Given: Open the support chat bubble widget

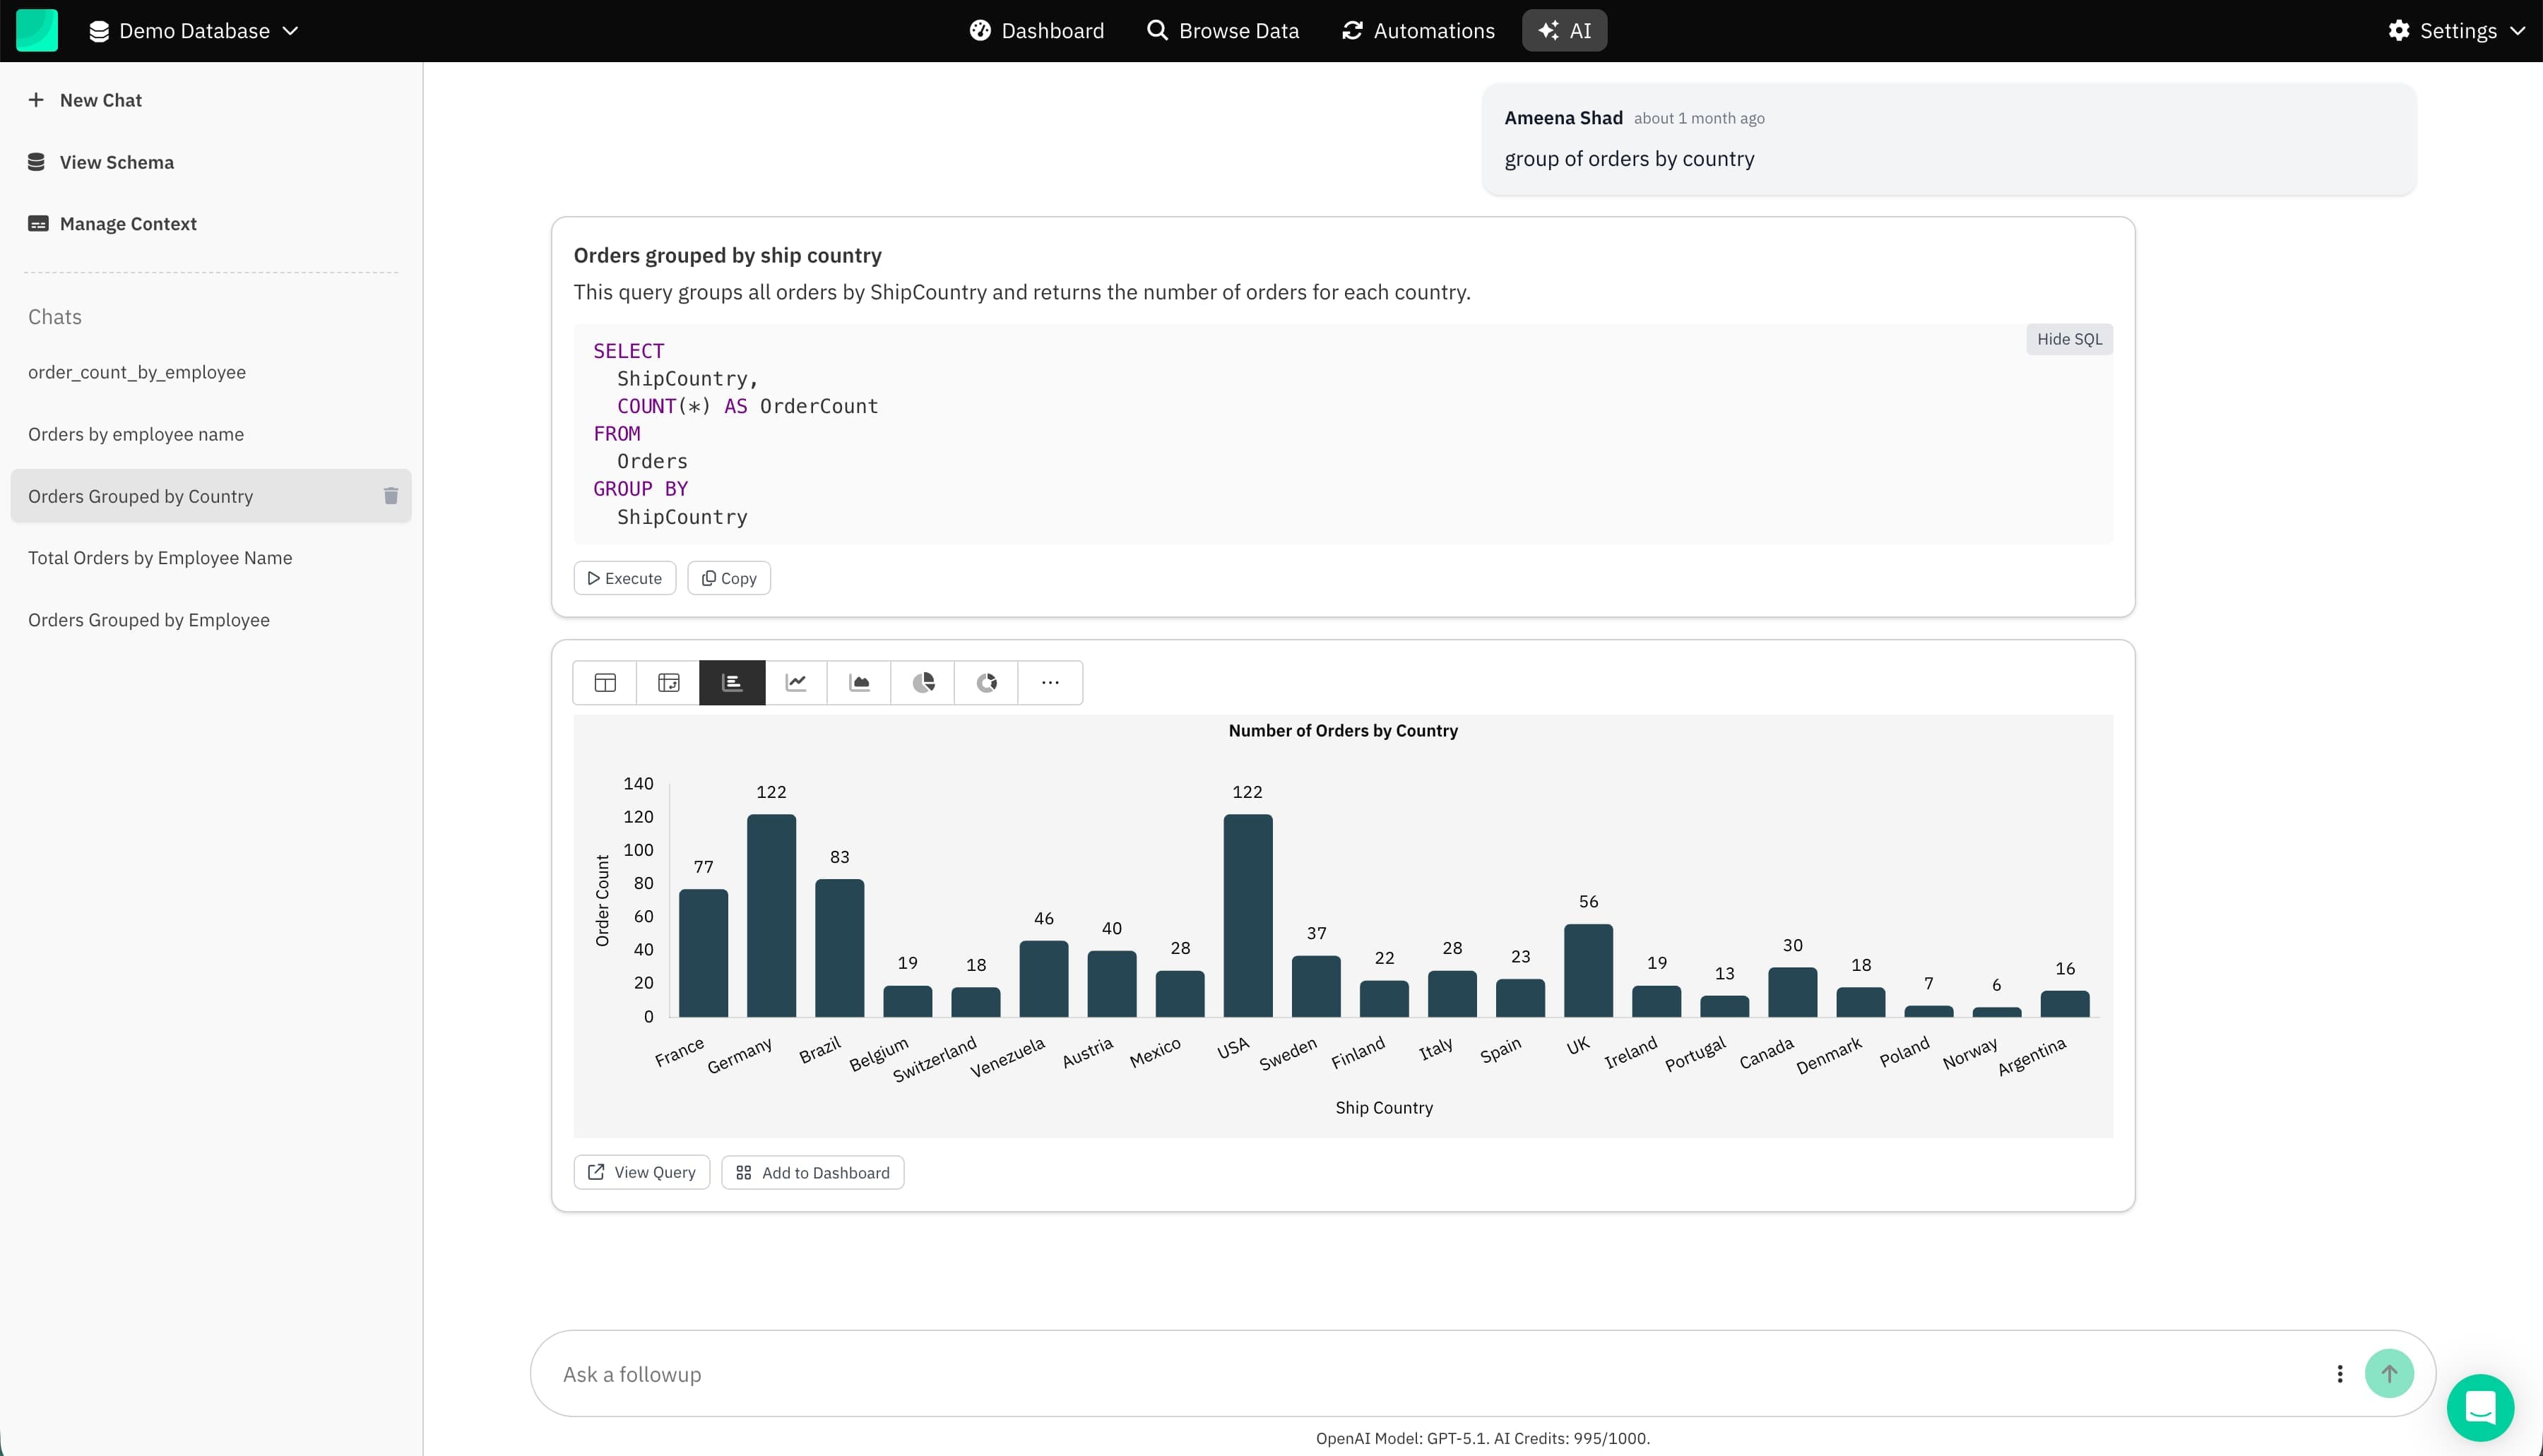Looking at the screenshot, I should (x=2480, y=1407).
